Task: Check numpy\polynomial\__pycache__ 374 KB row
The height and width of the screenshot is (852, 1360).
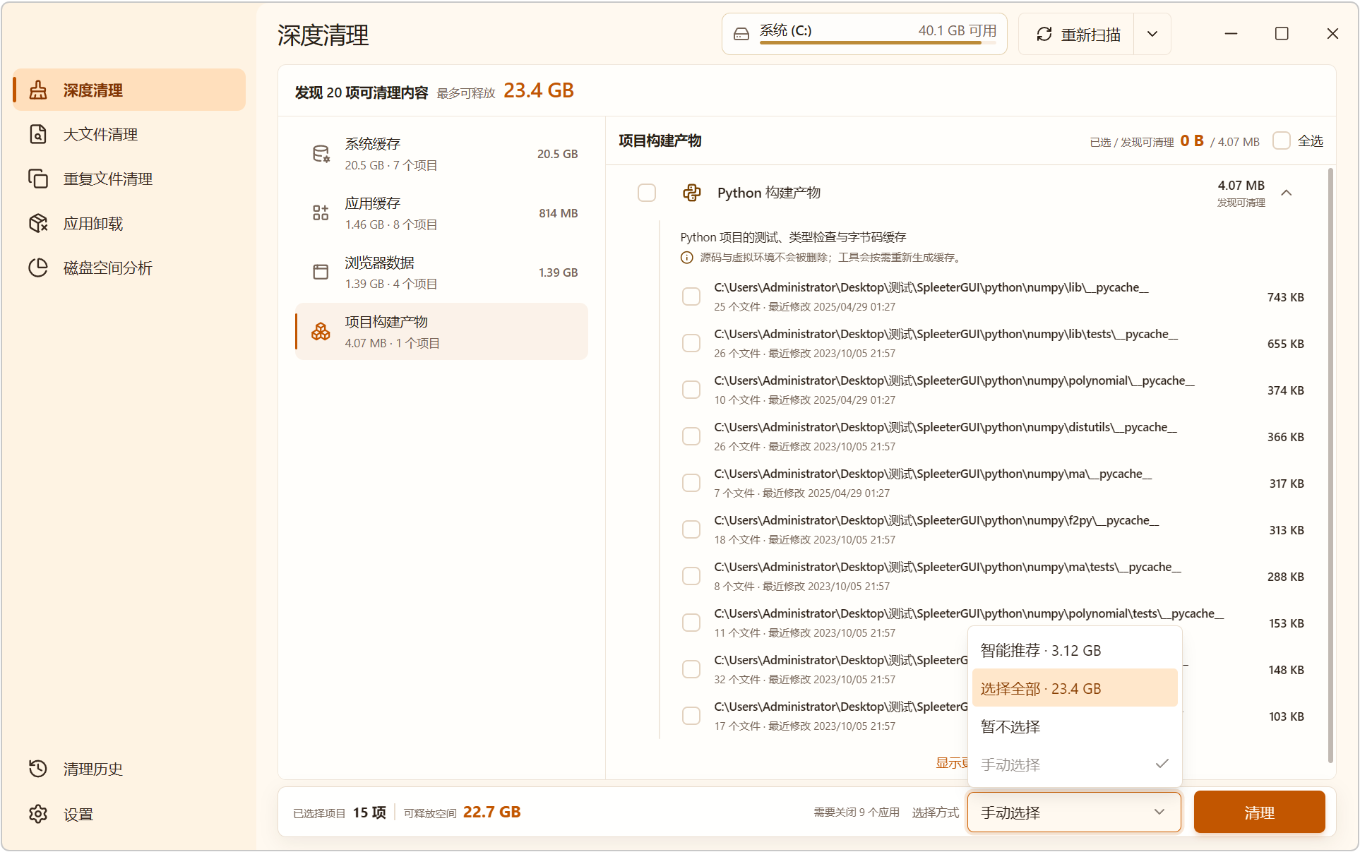Action: point(691,390)
